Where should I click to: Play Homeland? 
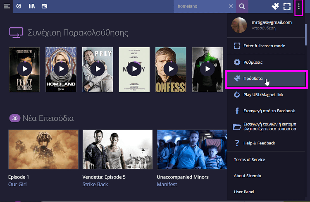tap(61, 70)
